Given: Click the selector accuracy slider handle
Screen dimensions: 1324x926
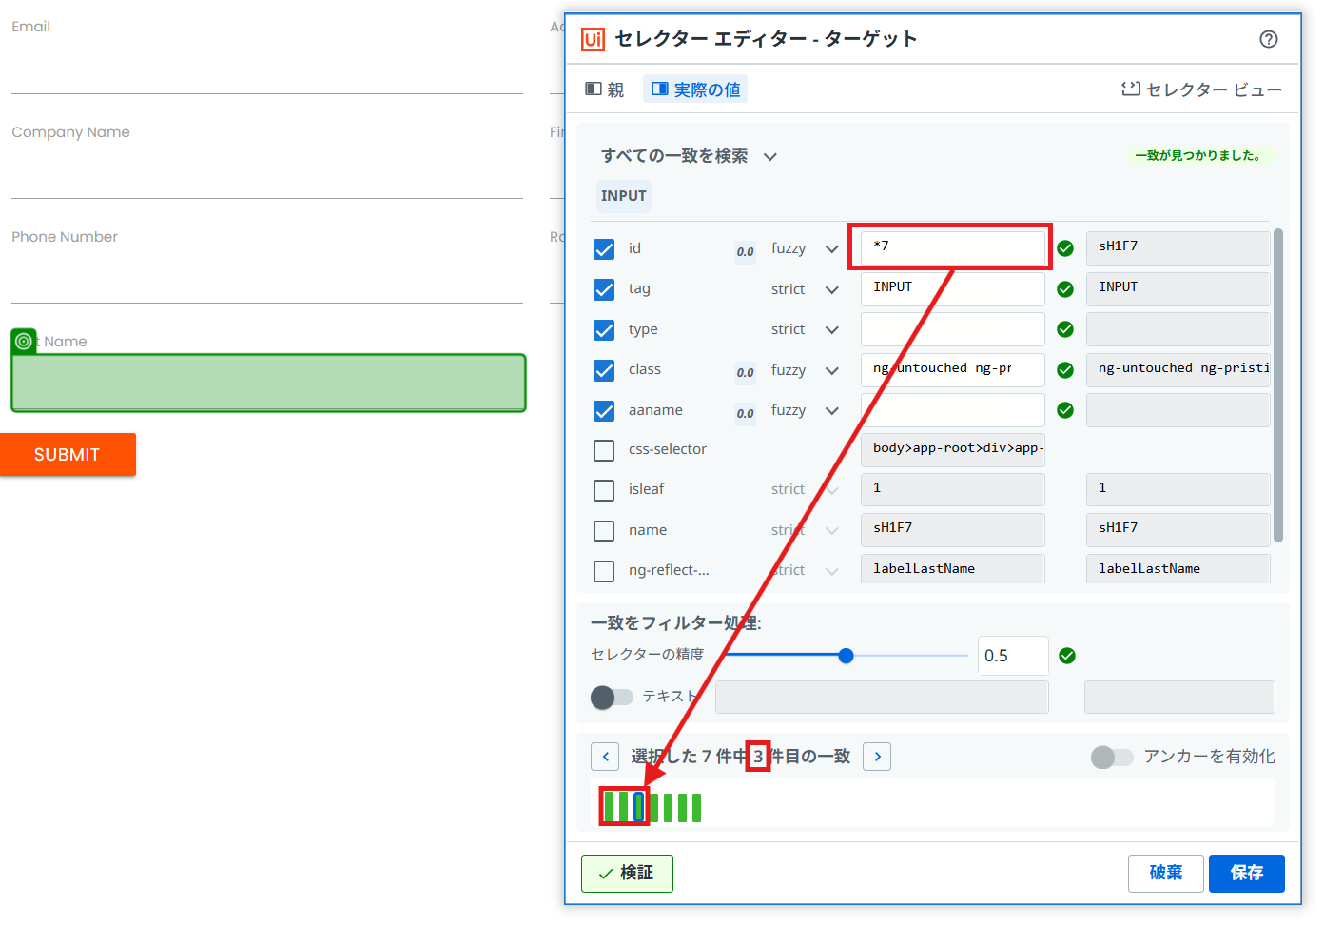Looking at the screenshot, I should (x=847, y=656).
